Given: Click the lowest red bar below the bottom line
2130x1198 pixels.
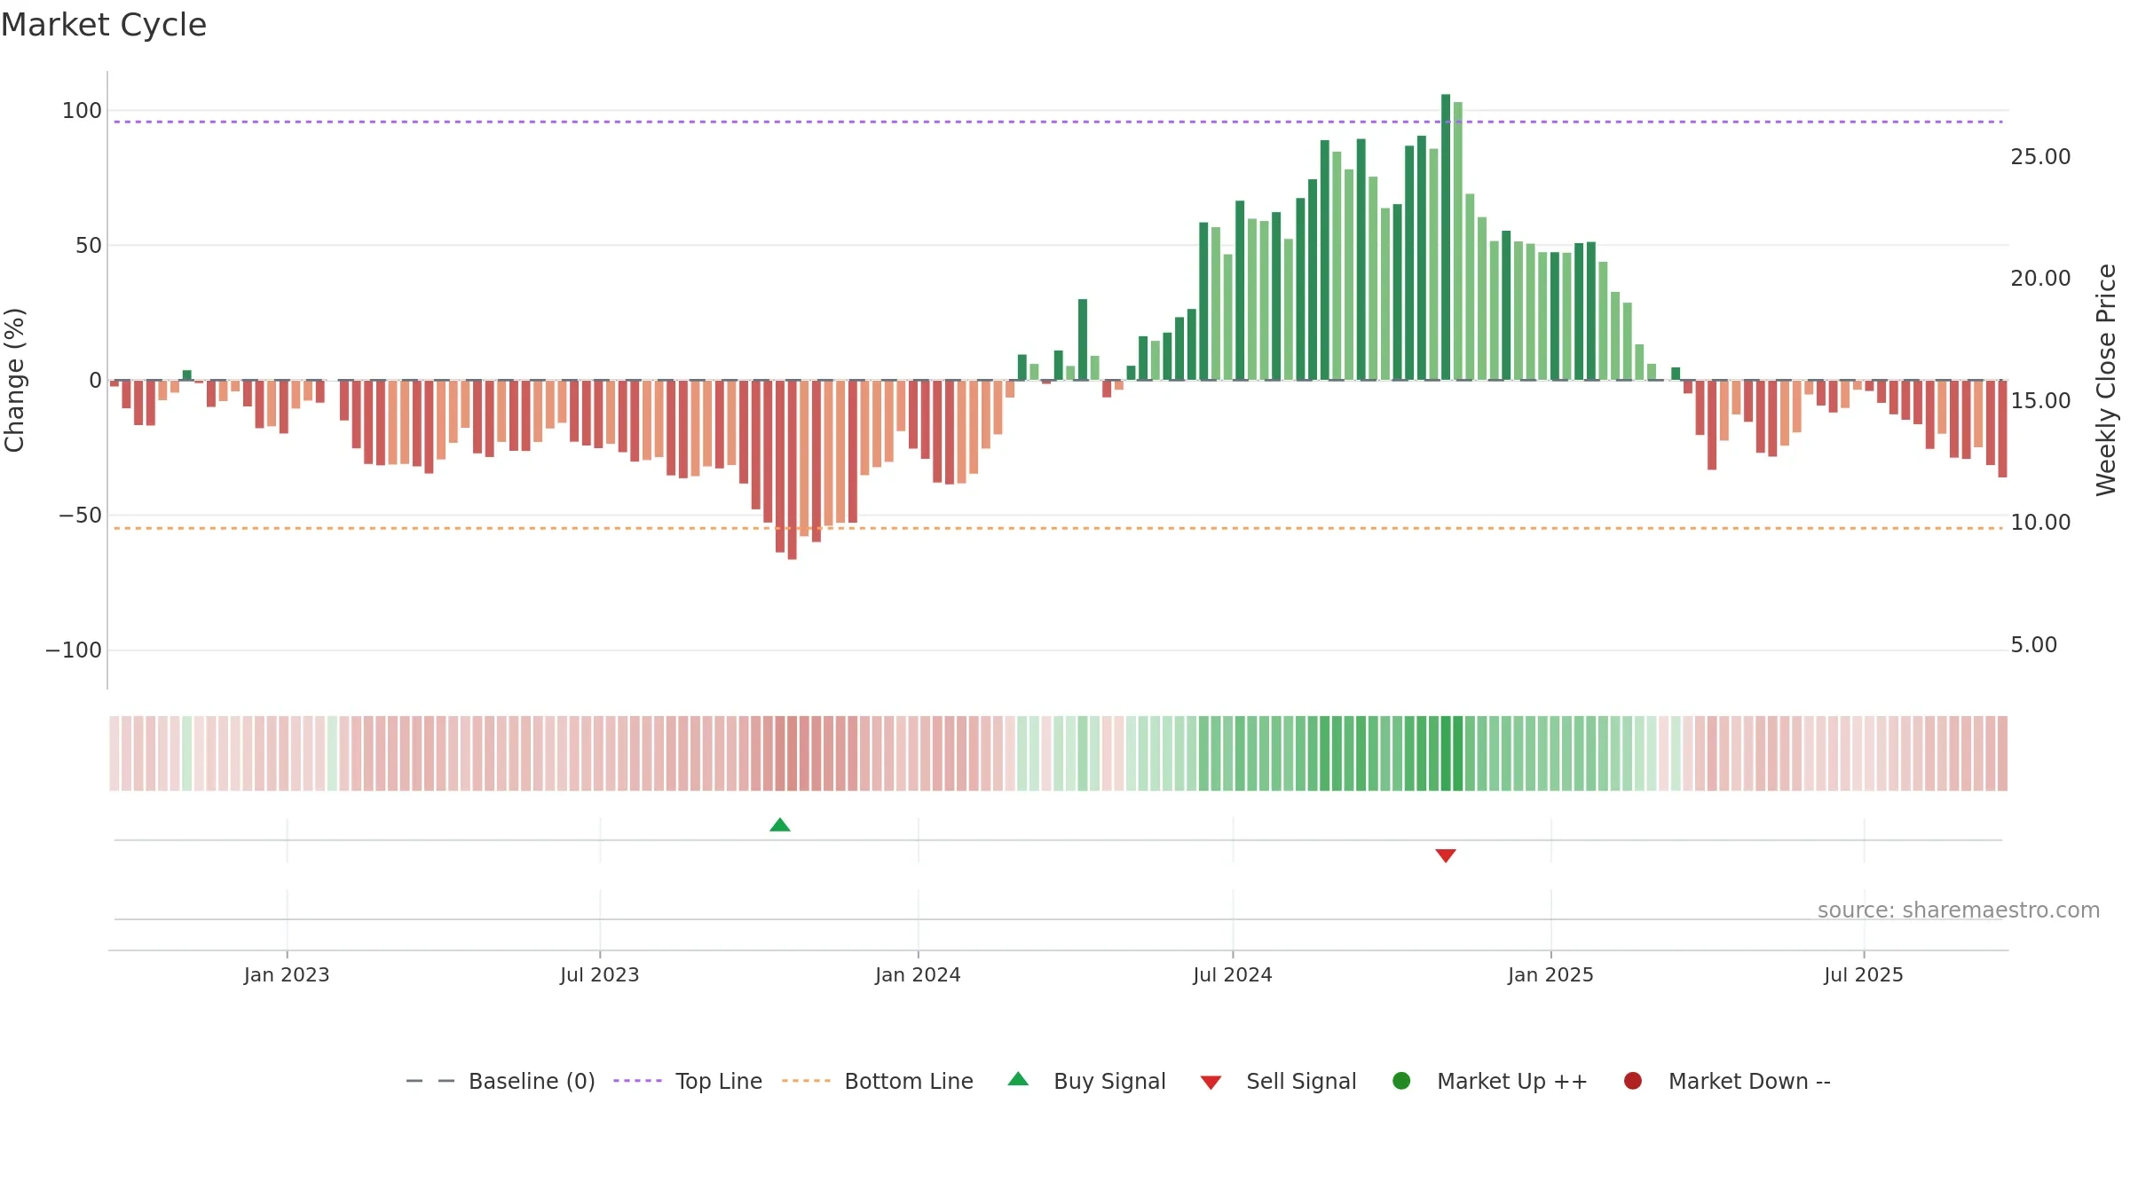Looking at the screenshot, I should coord(793,469).
